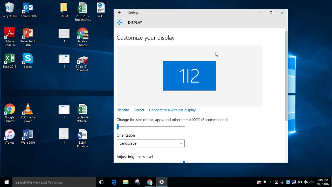Switch to Chrome in the taskbar
The width and height of the screenshot is (332, 187).
(150, 182)
